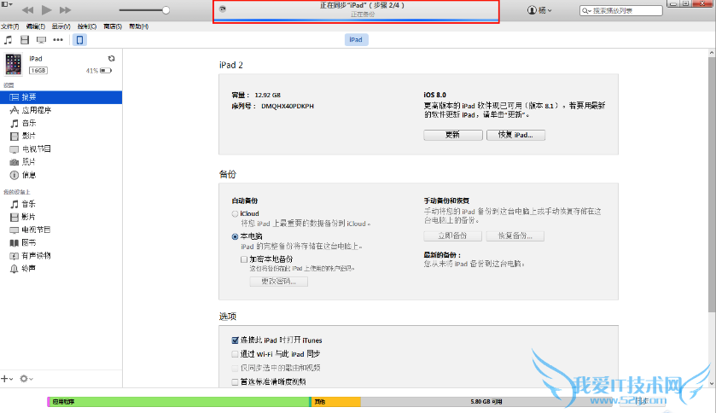Click the sync spinner icon beside iPad name
The height and width of the screenshot is (413, 716).
(x=112, y=58)
